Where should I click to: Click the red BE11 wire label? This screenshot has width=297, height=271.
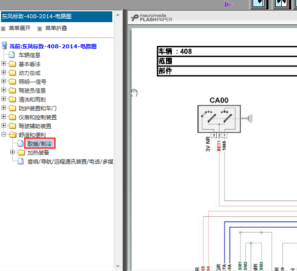(219, 146)
